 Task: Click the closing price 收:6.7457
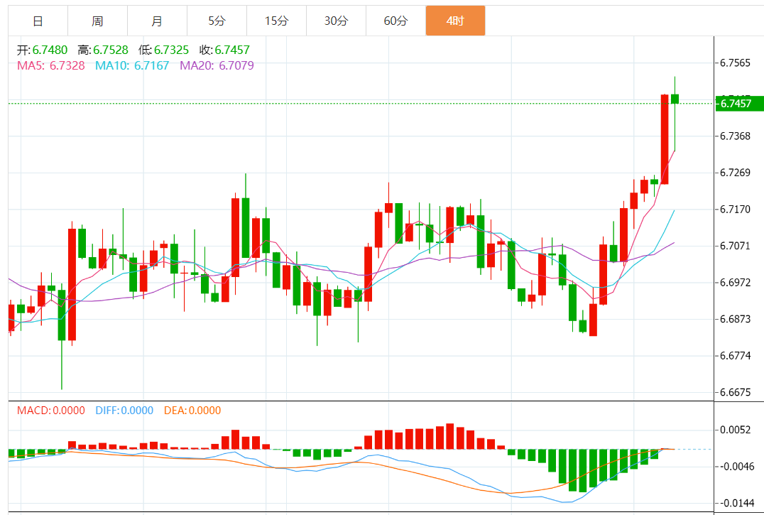pyautogui.click(x=224, y=50)
